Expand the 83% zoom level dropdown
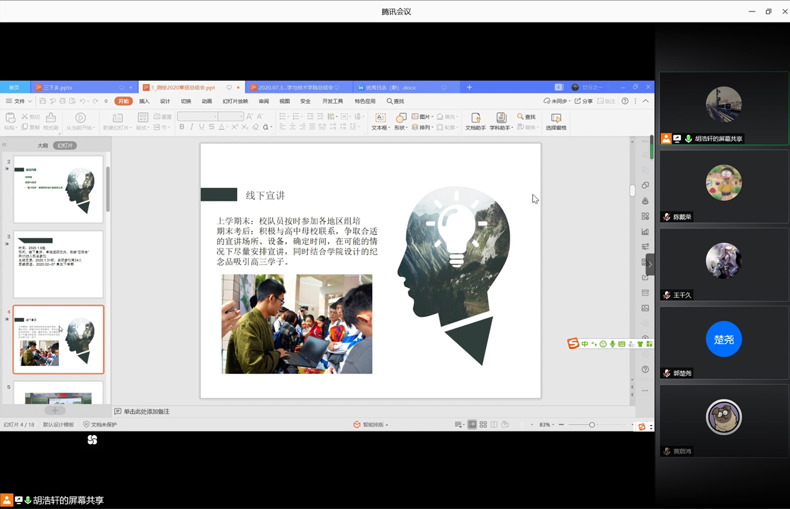Image resolution: width=790 pixels, height=509 pixels. tap(547, 425)
